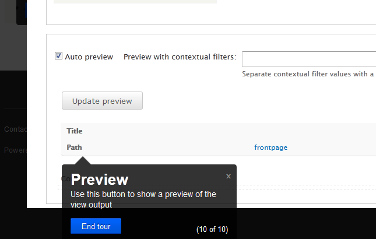Click the dark tab with arrow at top-left
Viewport: 376px width, 239px height.
coord(22,12)
